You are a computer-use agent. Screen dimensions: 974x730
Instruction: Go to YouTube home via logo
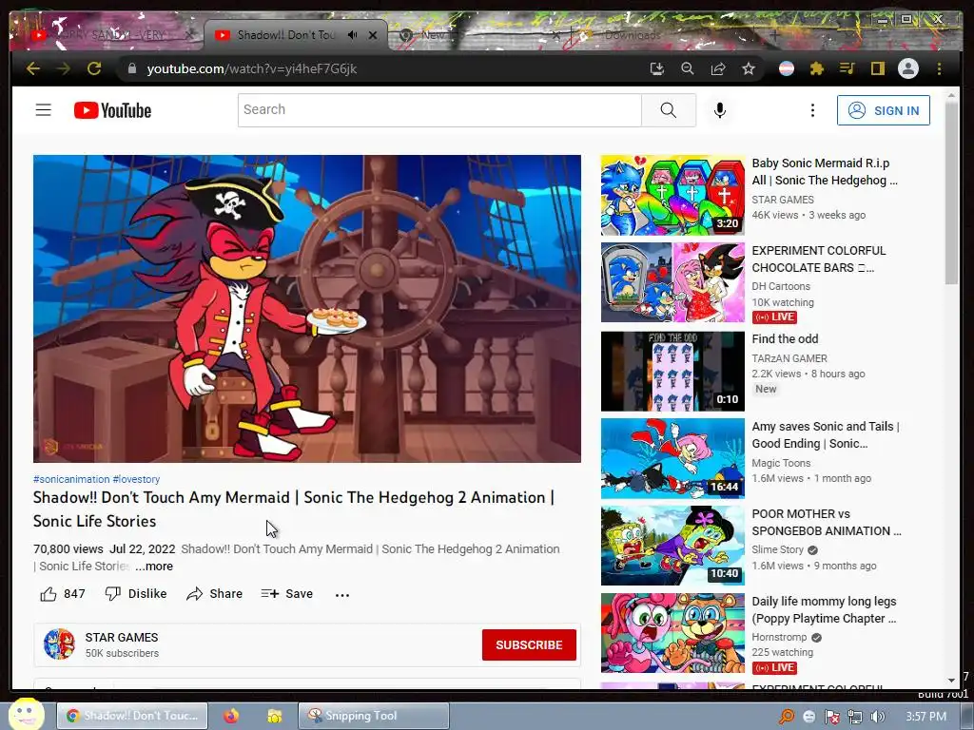point(112,110)
